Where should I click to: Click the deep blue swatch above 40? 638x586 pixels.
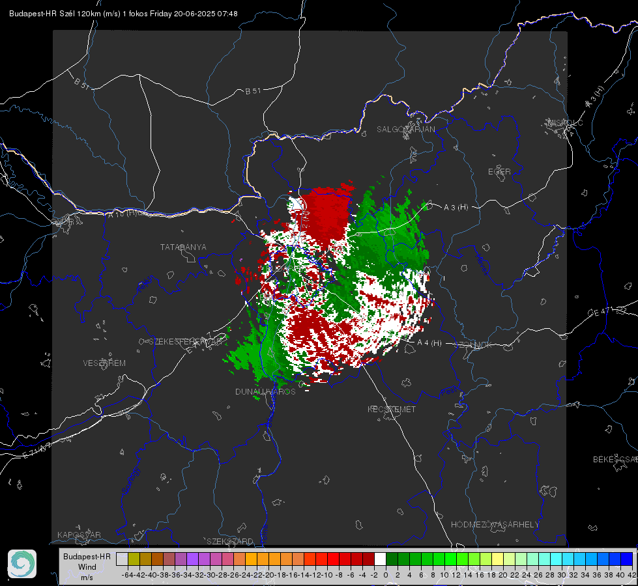tap(627, 559)
